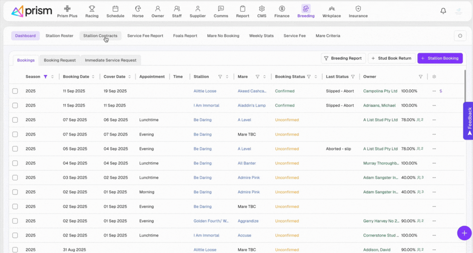Select the checkbox for the Aladdin's Lamp row

[15, 105]
